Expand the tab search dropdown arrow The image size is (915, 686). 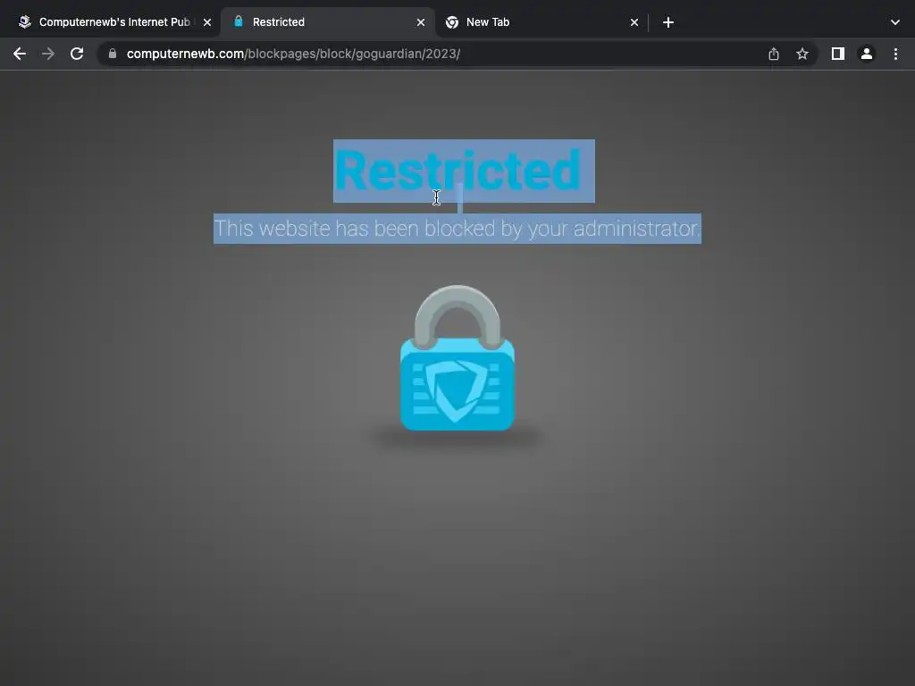[895, 22]
